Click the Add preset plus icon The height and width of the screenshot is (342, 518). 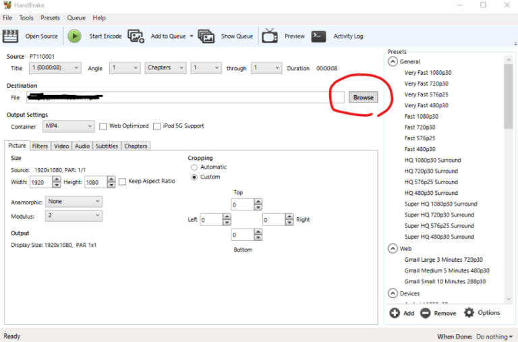[x=395, y=313]
